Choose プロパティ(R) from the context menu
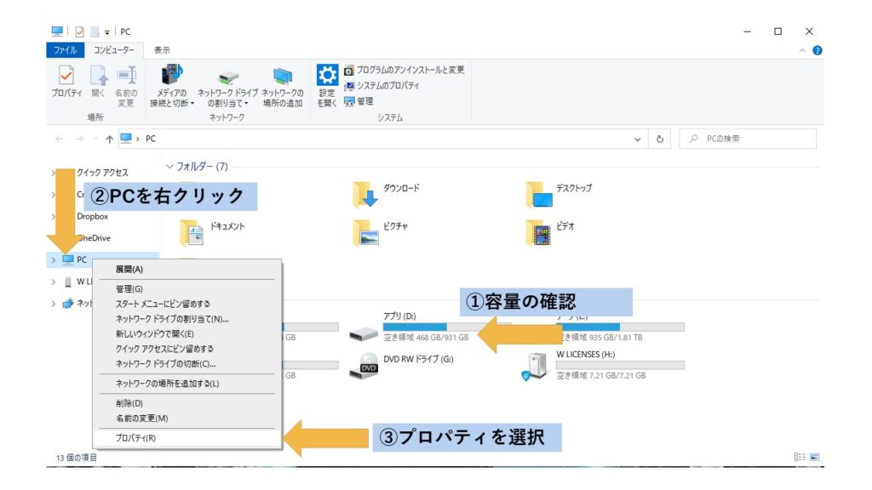The image size is (872, 490). [136, 439]
